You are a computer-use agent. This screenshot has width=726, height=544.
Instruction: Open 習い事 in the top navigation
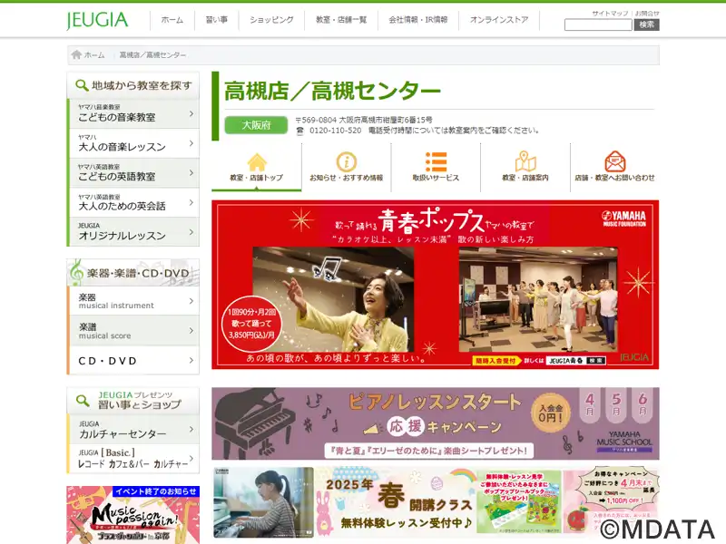point(217,20)
